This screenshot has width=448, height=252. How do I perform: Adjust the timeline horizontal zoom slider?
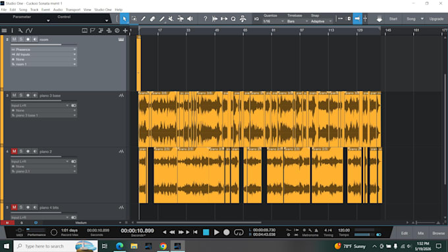[x=426, y=222]
